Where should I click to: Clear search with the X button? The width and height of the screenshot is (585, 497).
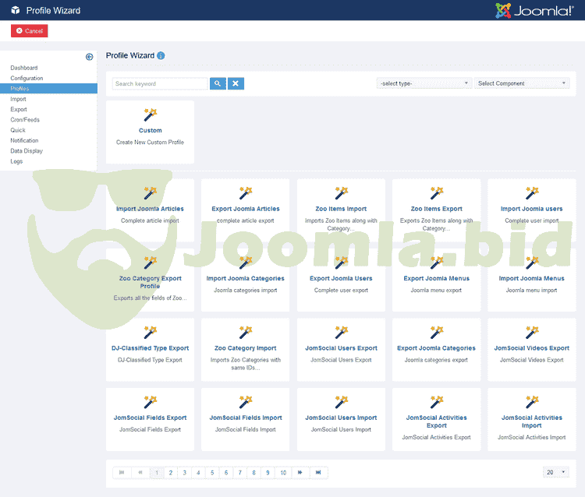click(x=236, y=83)
